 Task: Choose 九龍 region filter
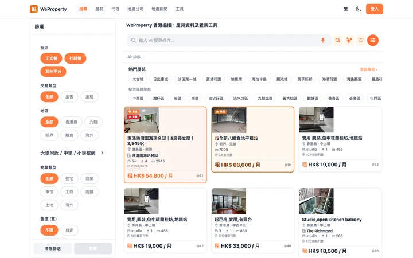pyautogui.click(x=93, y=122)
